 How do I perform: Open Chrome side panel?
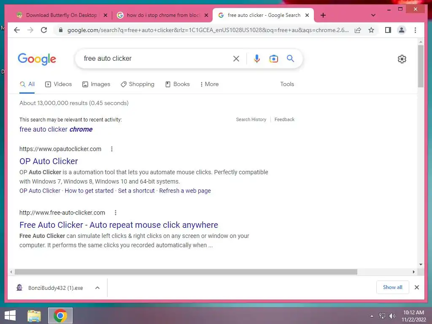[388, 30]
